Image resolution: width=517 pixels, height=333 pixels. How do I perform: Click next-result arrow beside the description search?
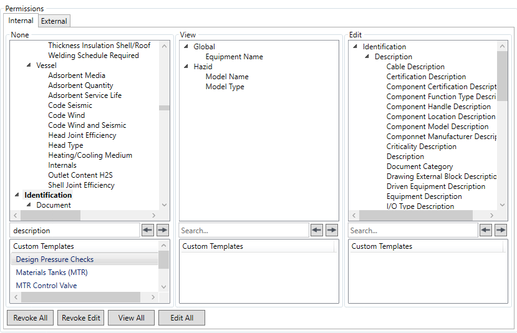163,230
